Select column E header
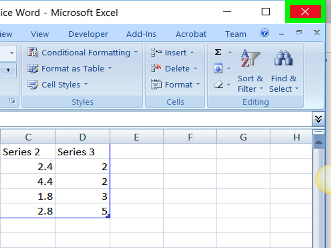331x248 pixels. [136, 137]
